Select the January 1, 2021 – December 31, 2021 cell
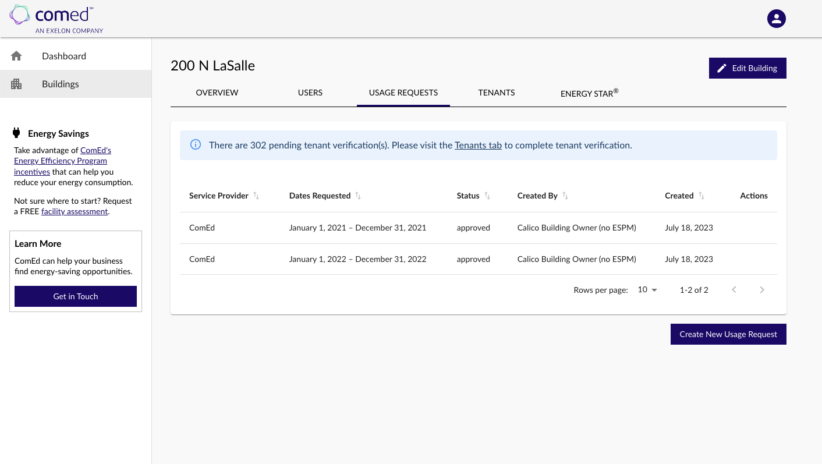 click(358, 228)
